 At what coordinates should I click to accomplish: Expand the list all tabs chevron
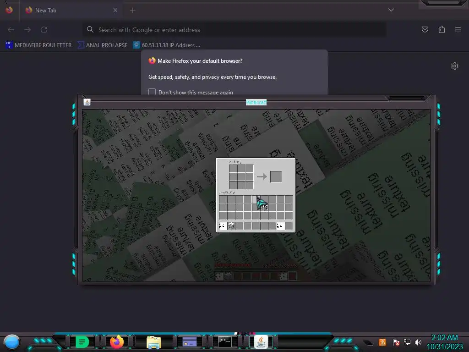[391, 10]
